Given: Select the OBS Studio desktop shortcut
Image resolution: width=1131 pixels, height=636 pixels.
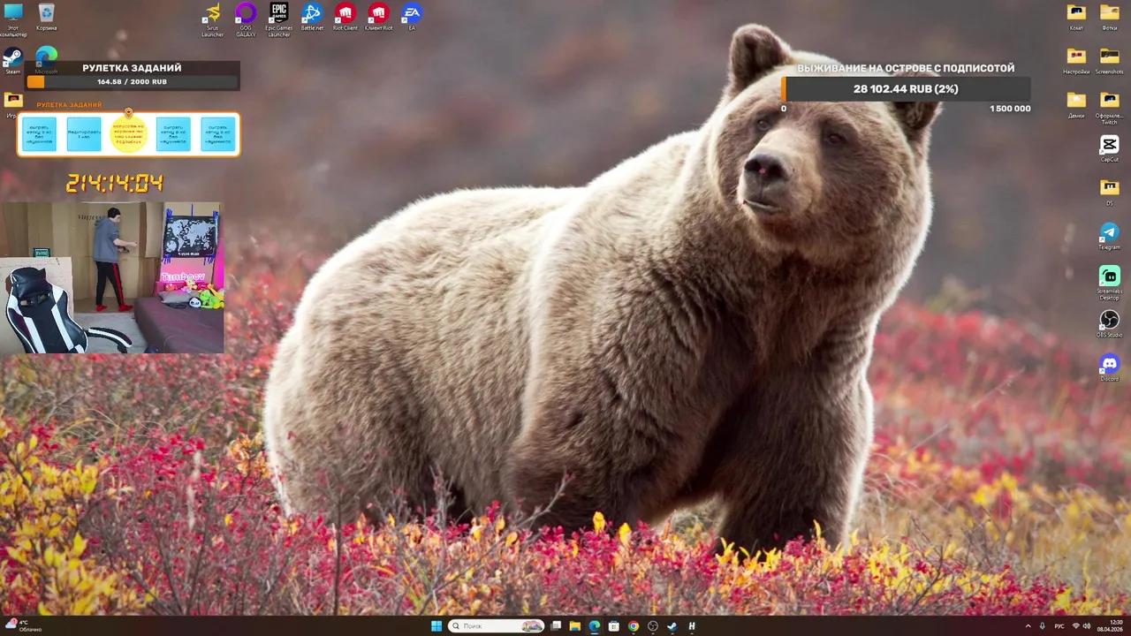Looking at the screenshot, I should 1110,324.
